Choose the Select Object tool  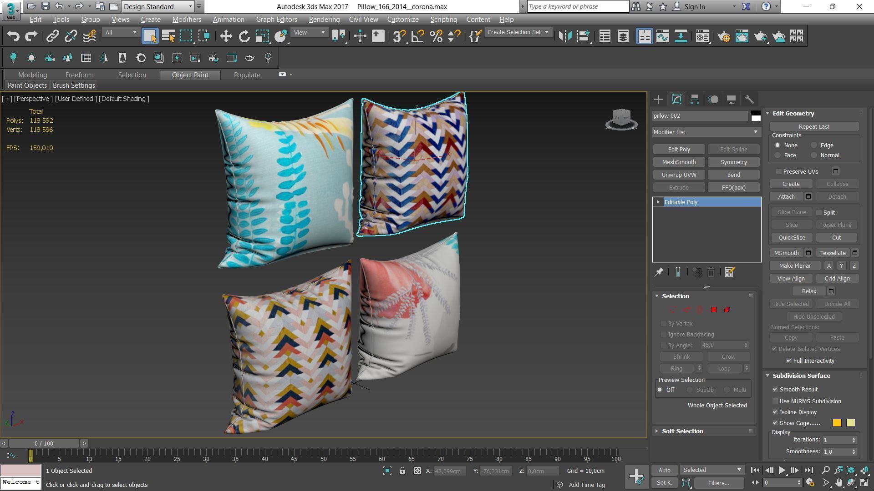click(150, 36)
